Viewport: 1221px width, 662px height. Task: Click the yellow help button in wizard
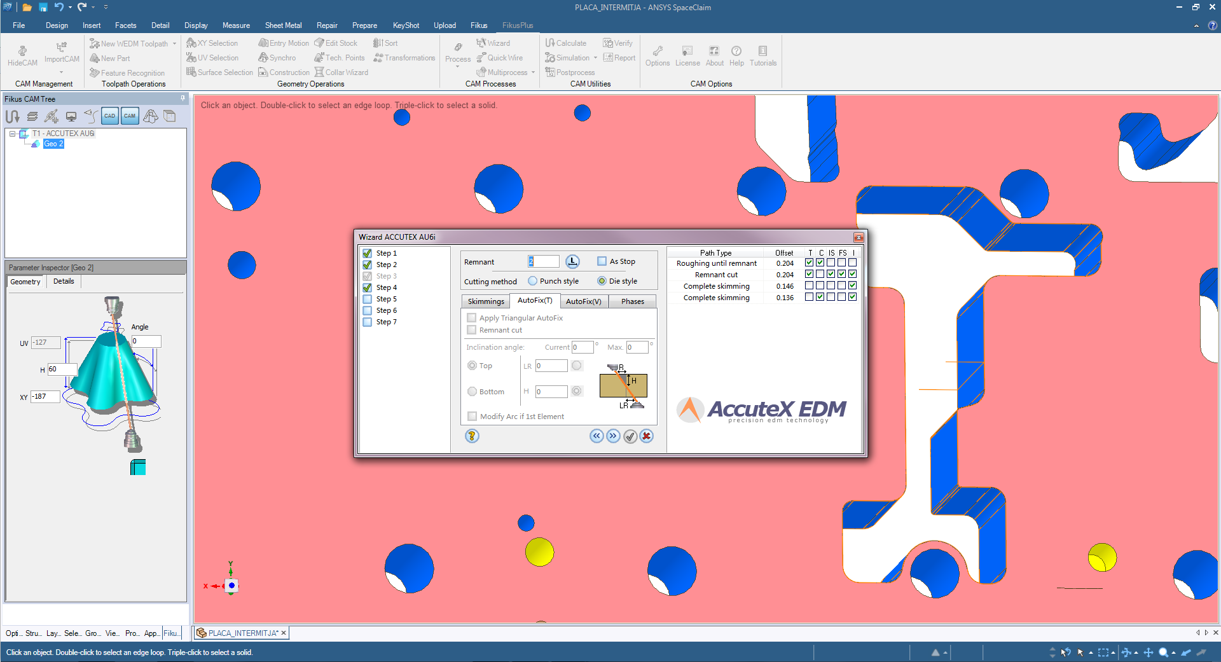[472, 436]
